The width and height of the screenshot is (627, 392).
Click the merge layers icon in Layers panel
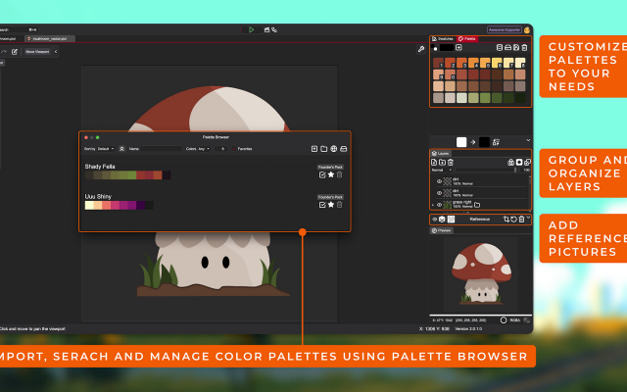point(527,162)
